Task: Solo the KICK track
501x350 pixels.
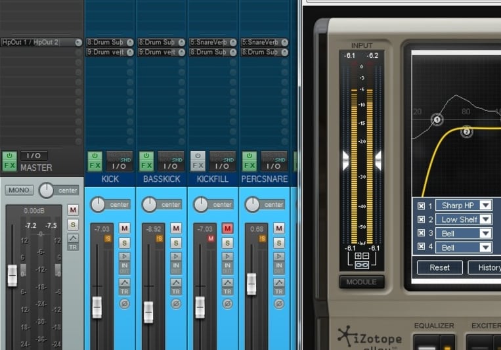Action: (124, 243)
